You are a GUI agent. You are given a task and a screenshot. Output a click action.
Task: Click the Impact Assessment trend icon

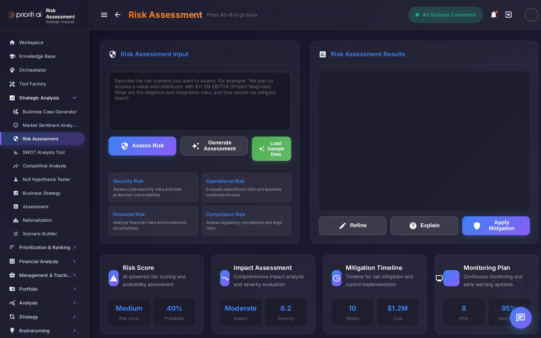225,278
